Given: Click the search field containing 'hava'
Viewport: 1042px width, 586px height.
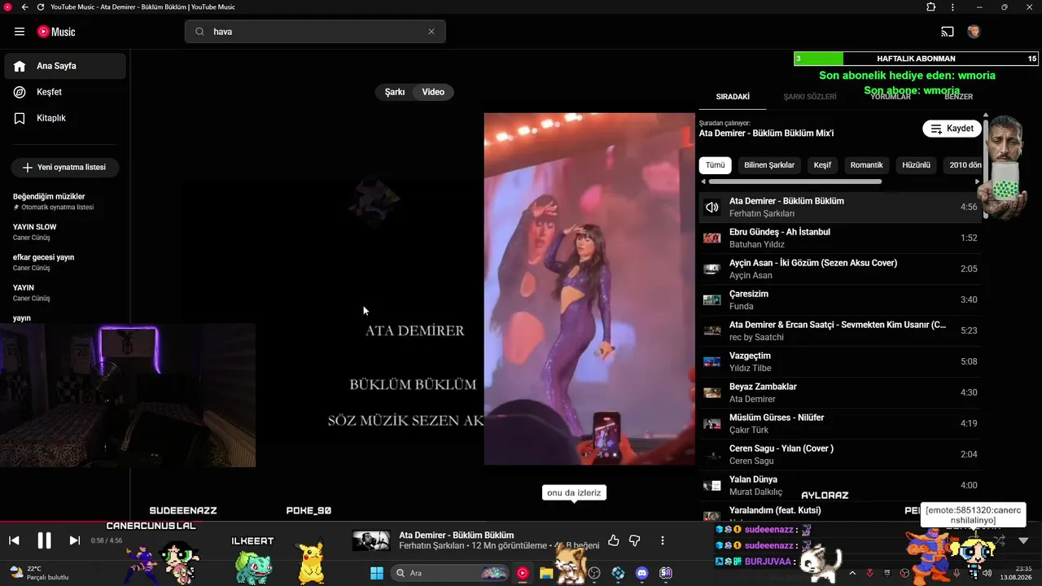Looking at the screenshot, I should point(315,32).
